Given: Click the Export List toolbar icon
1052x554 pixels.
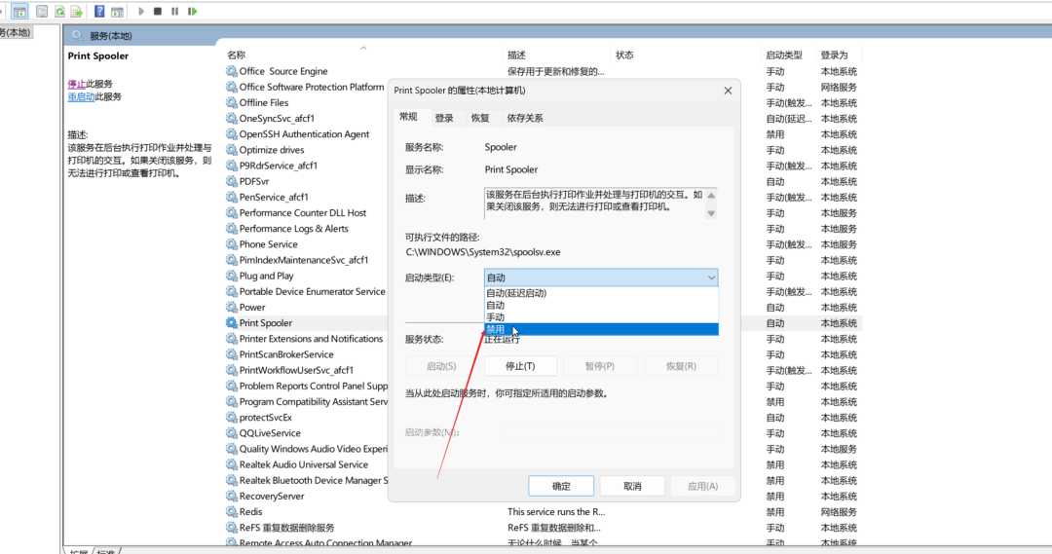Looking at the screenshot, I should coord(77,12).
